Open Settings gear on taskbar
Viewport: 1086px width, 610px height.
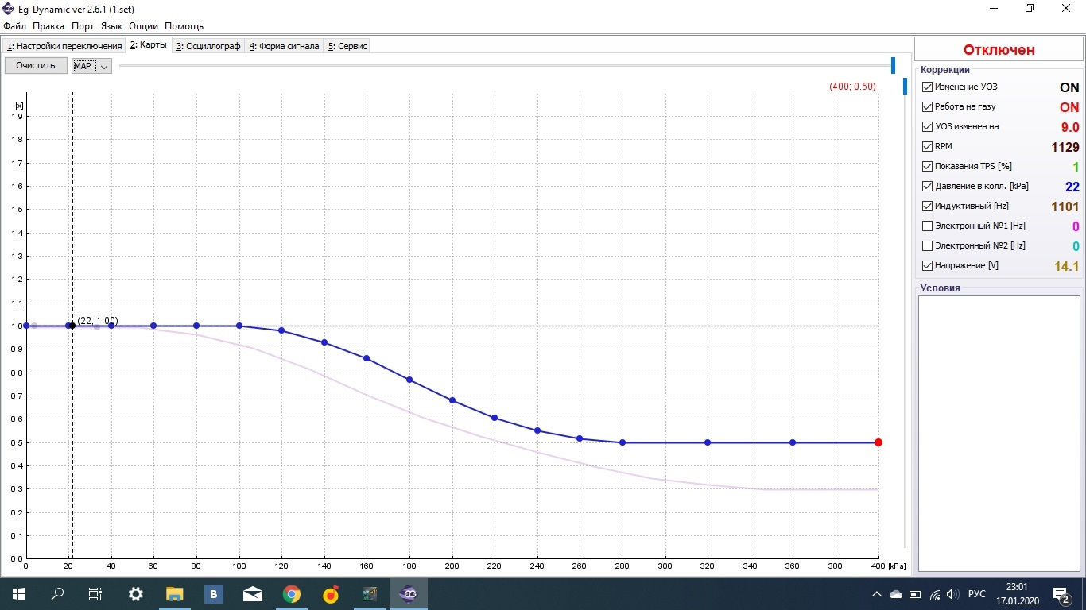pos(136,593)
